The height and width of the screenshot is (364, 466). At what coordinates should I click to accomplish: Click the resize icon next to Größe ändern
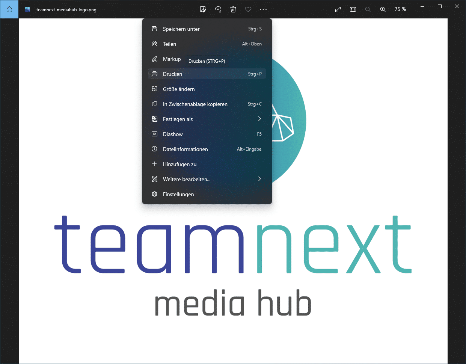click(154, 89)
